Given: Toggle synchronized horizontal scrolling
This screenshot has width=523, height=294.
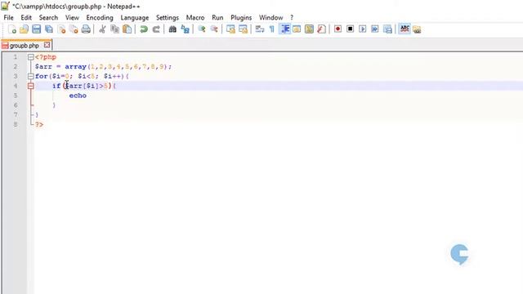Looking at the screenshot, I should coord(244,29).
